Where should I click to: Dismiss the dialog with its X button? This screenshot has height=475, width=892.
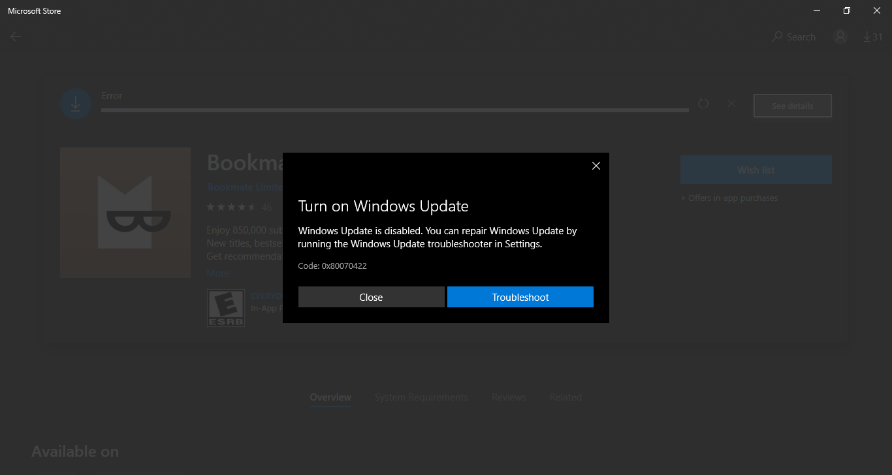596,165
